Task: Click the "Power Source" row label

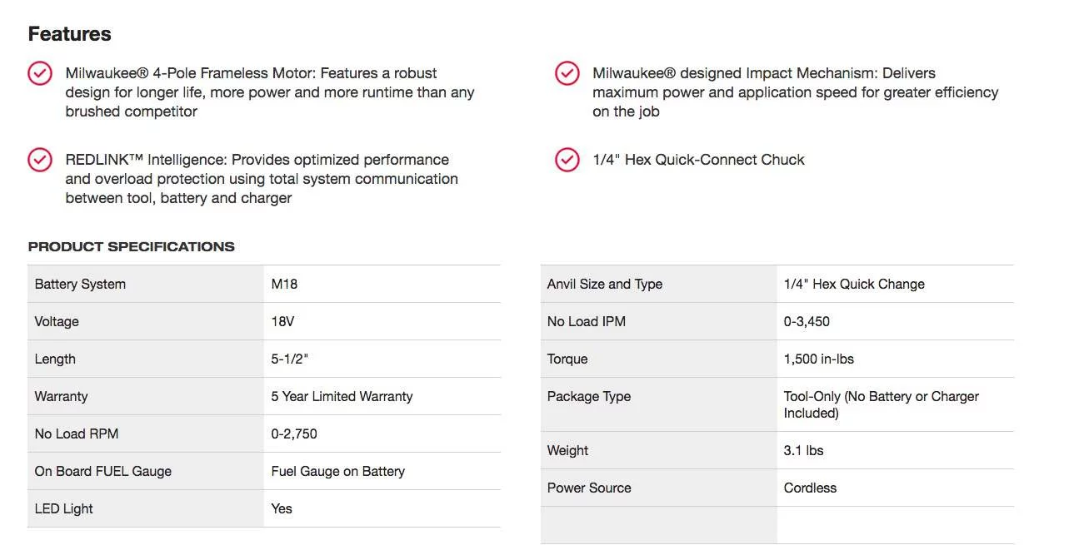Action: (589, 488)
